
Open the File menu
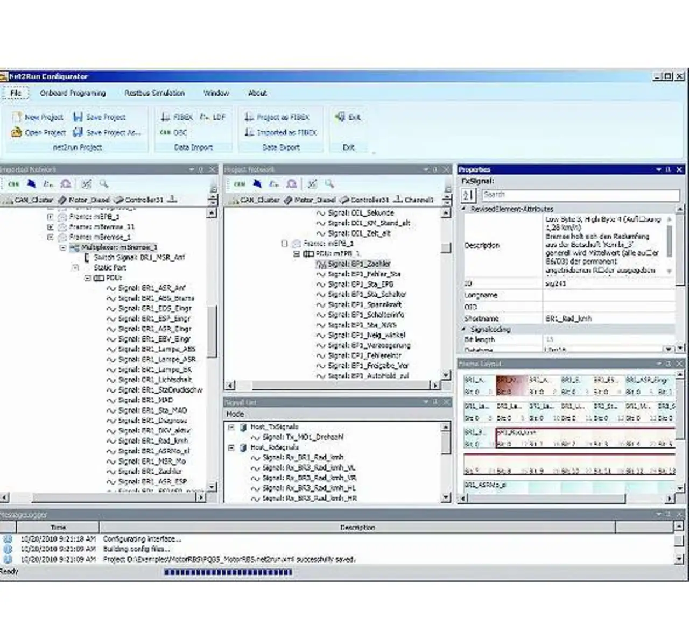pyautogui.click(x=16, y=93)
